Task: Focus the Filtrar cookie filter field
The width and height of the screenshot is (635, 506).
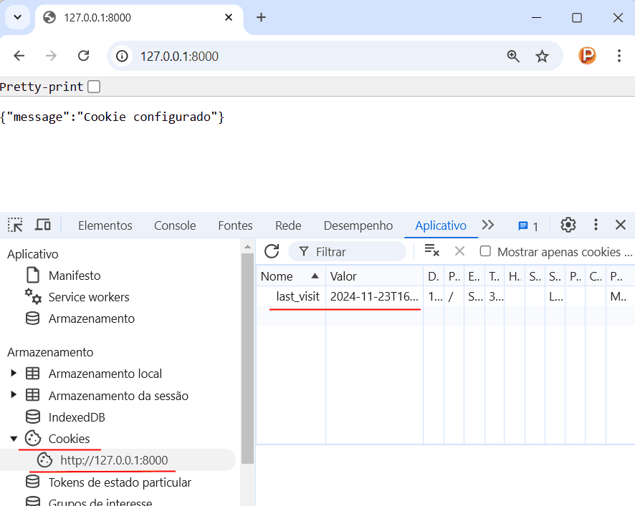Action: tap(348, 252)
